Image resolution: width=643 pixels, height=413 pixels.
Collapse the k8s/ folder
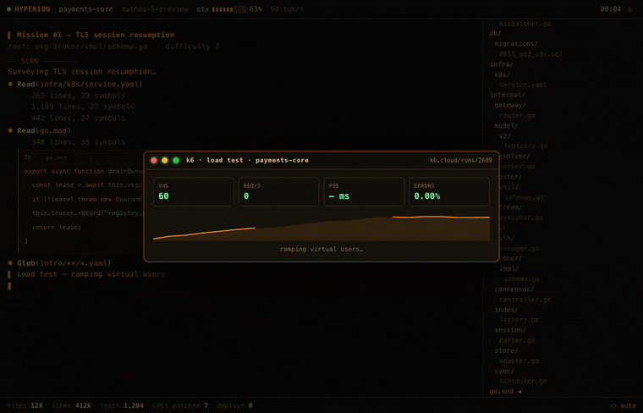click(503, 74)
